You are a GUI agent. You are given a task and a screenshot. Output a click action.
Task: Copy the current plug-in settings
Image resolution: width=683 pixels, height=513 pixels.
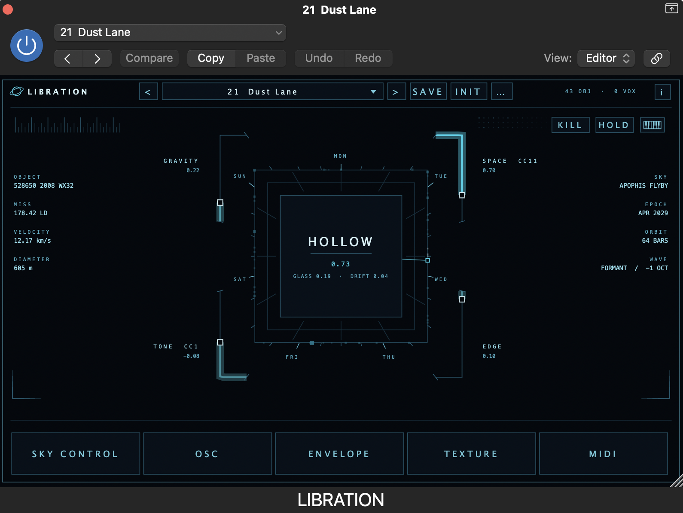click(x=211, y=58)
